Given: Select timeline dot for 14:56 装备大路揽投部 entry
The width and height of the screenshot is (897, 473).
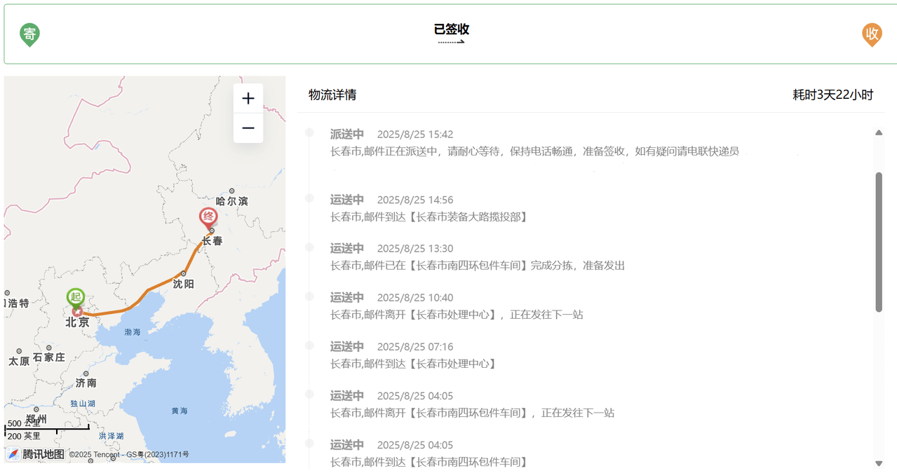Looking at the screenshot, I should pyautogui.click(x=309, y=199).
